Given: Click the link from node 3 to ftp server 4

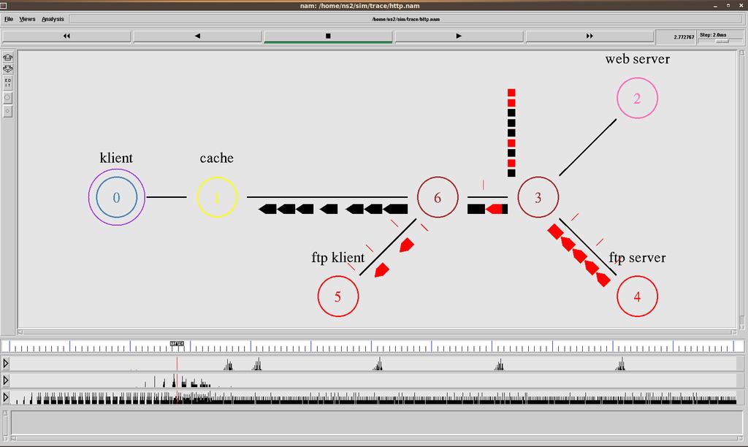Looking at the screenshot, I should (x=588, y=247).
